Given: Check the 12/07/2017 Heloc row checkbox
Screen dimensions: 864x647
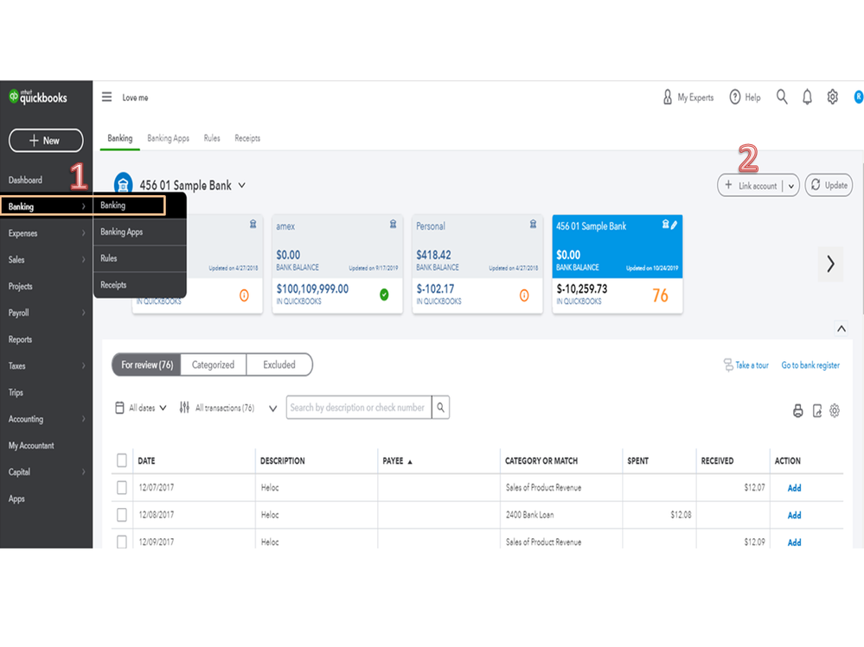Looking at the screenshot, I should click(122, 487).
